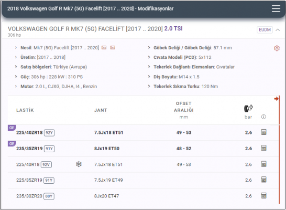Click the page title Modifikasyonlar header
The height and width of the screenshot is (210, 286).
coord(91,8)
